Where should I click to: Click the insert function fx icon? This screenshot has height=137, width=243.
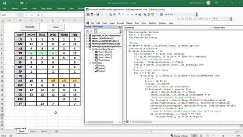38,15
